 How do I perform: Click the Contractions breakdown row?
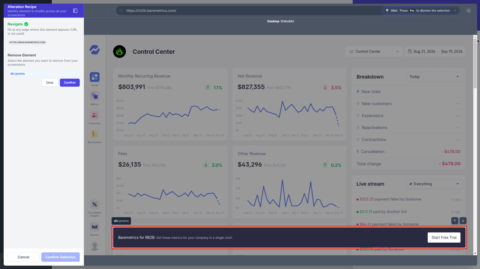coord(408,140)
